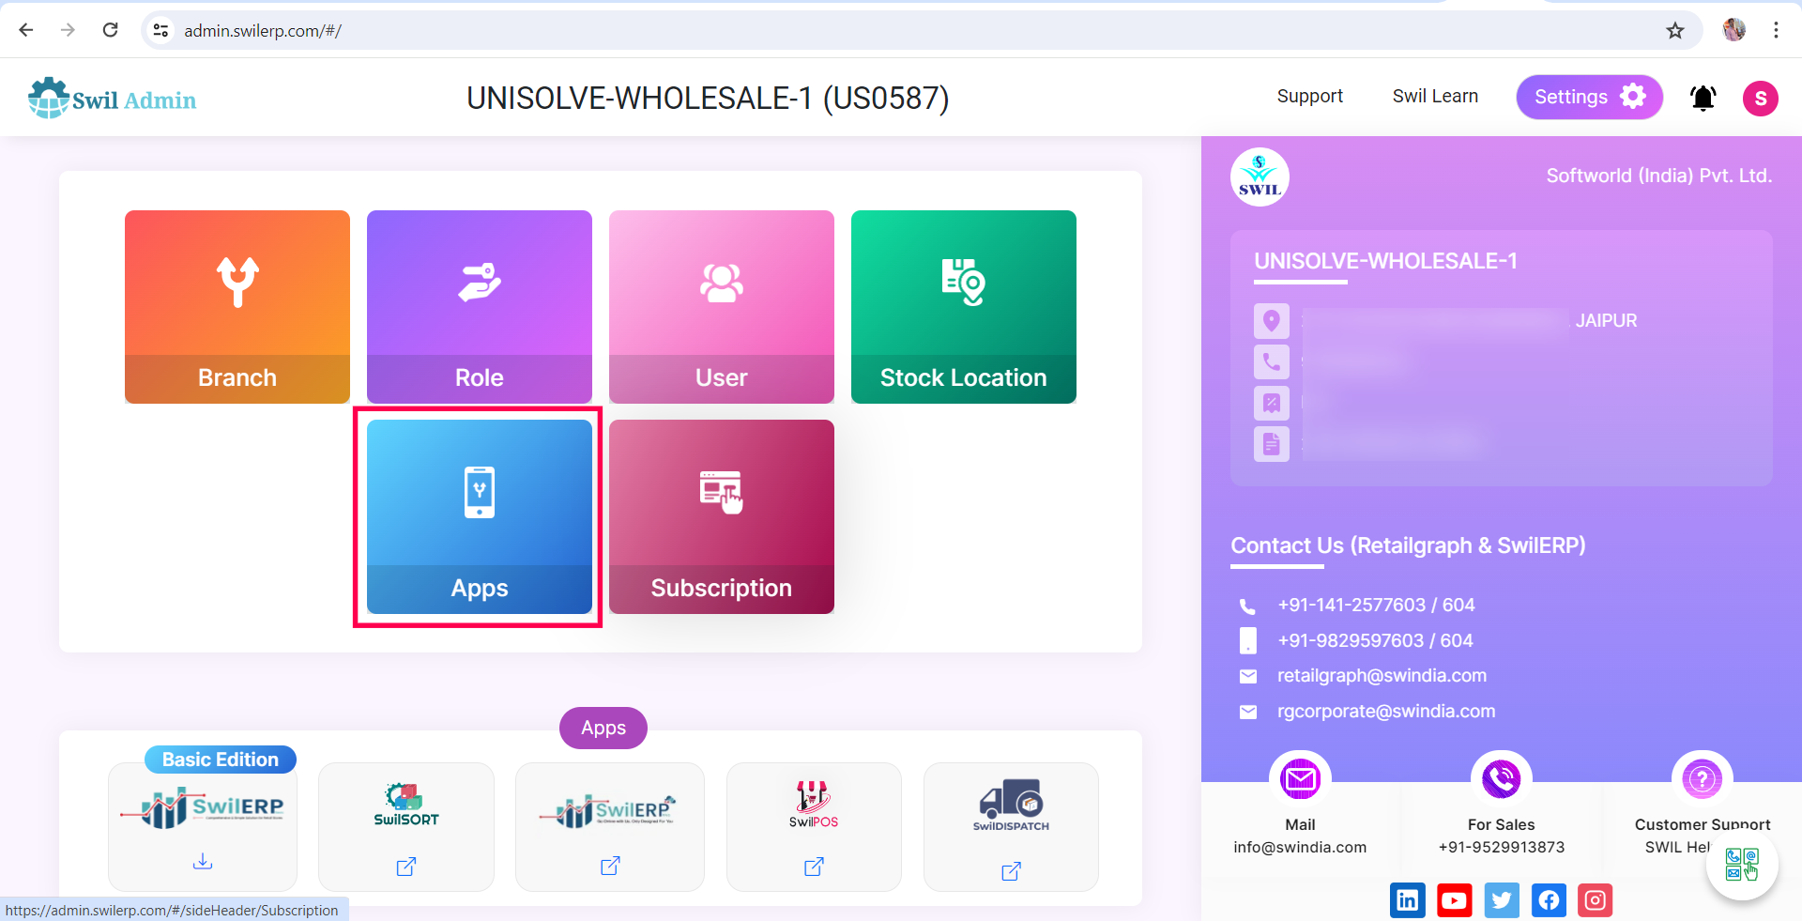Click the For Sales phone icon
This screenshot has height=921, width=1802.
tap(1501, 779)
